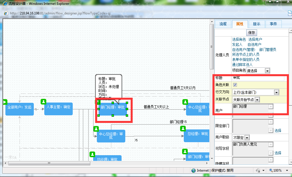Click the canvas scroll-right arrow
The height and width of the screenshot is (177, 292).
207,163
